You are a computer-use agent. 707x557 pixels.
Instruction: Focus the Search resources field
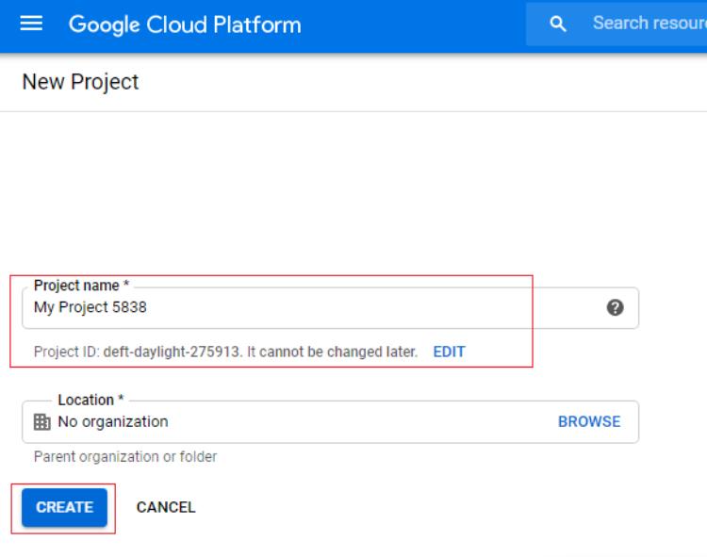pos(617,24)
